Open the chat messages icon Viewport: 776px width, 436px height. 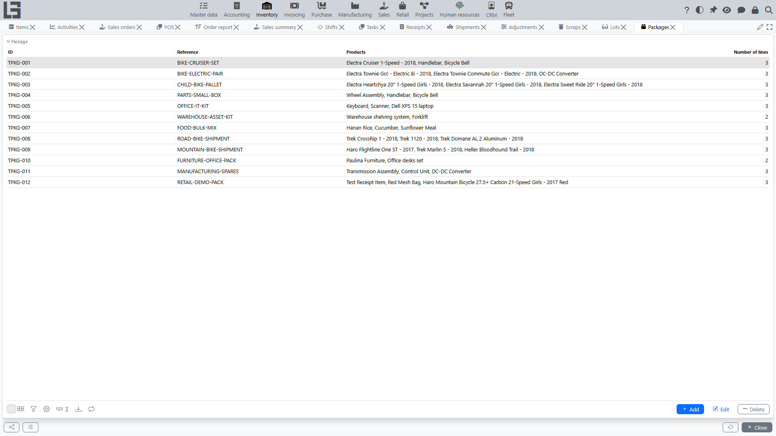click(741, 10)
